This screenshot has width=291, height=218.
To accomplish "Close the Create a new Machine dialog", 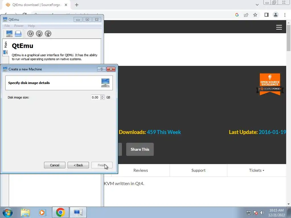I will coord(111,69).
